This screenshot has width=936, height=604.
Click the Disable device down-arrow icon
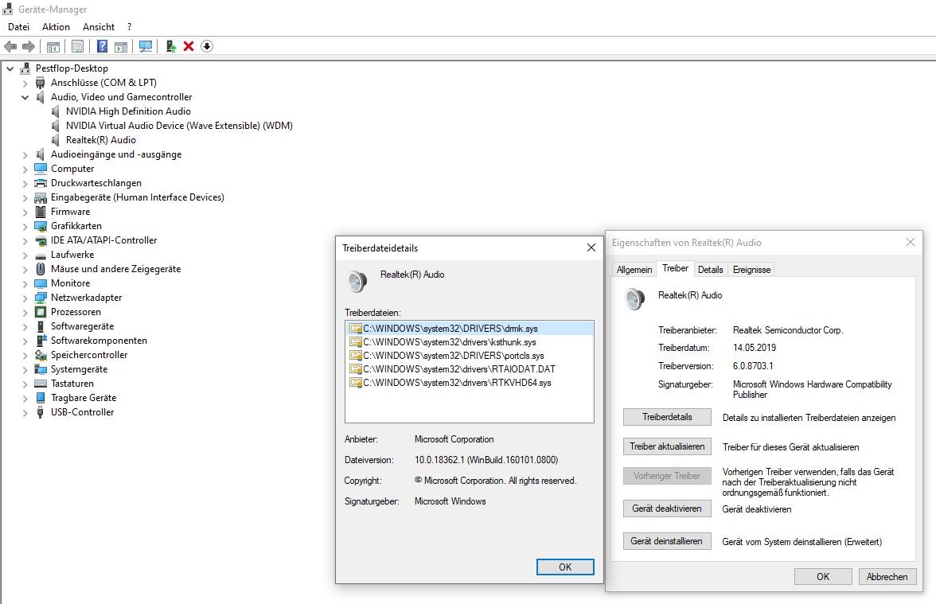coord(207,46)
